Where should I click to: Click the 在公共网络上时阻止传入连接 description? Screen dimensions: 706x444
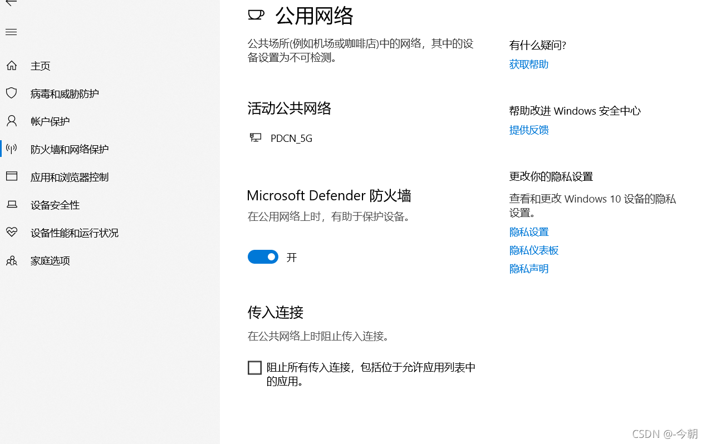318,336
